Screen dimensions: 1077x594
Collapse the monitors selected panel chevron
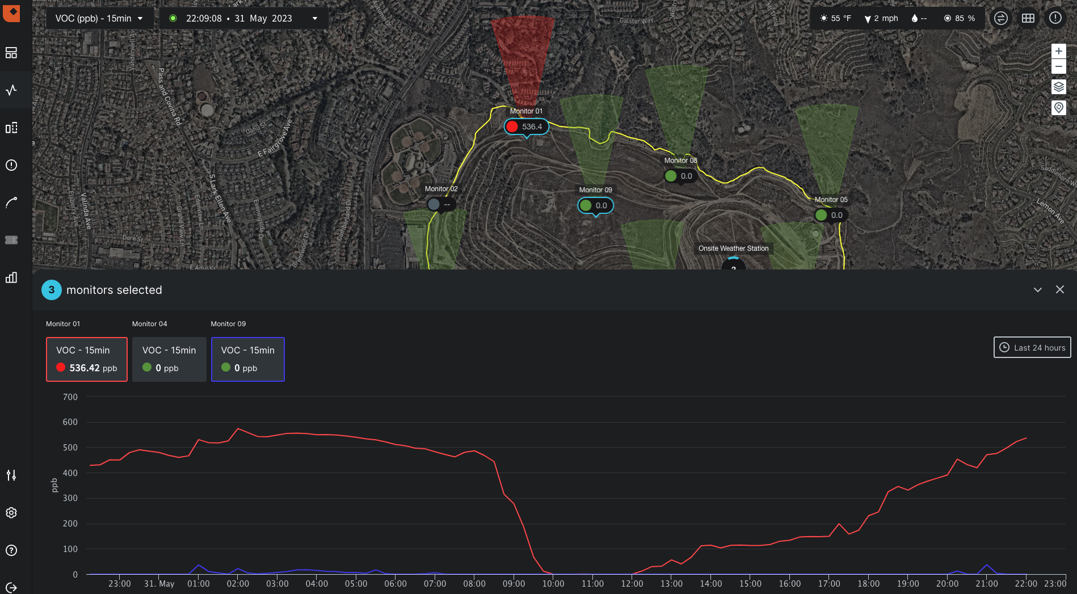(x=1037, y=290)
